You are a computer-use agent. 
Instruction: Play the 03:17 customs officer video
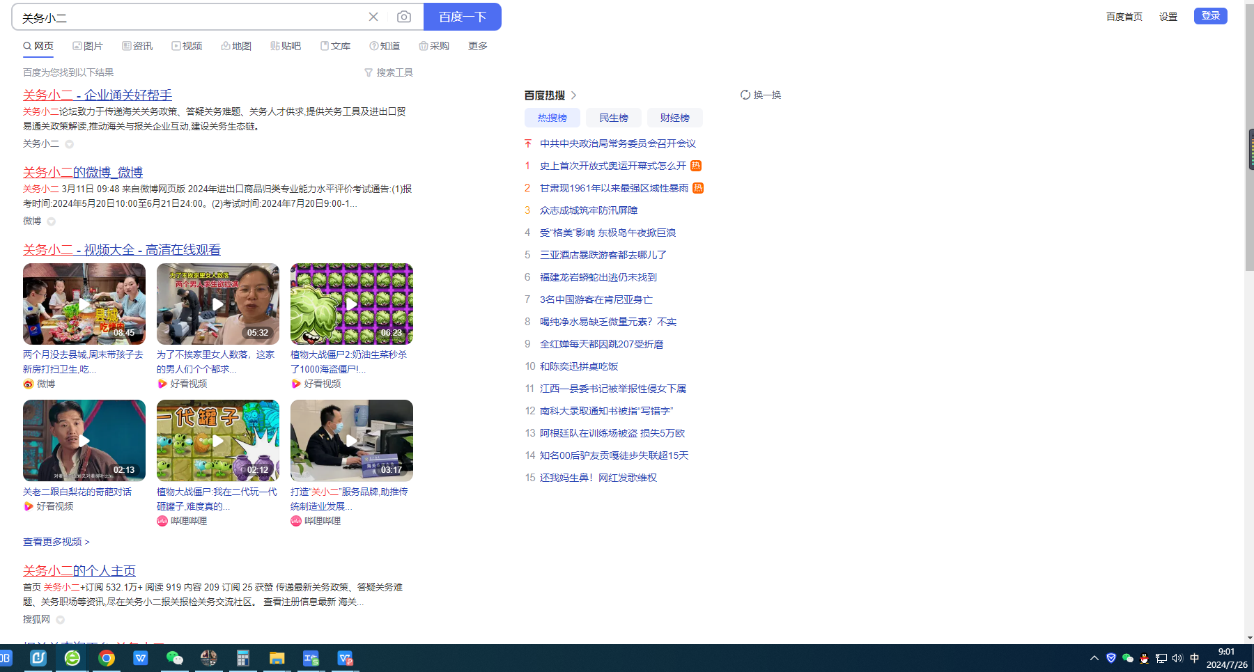coord(352,440)
